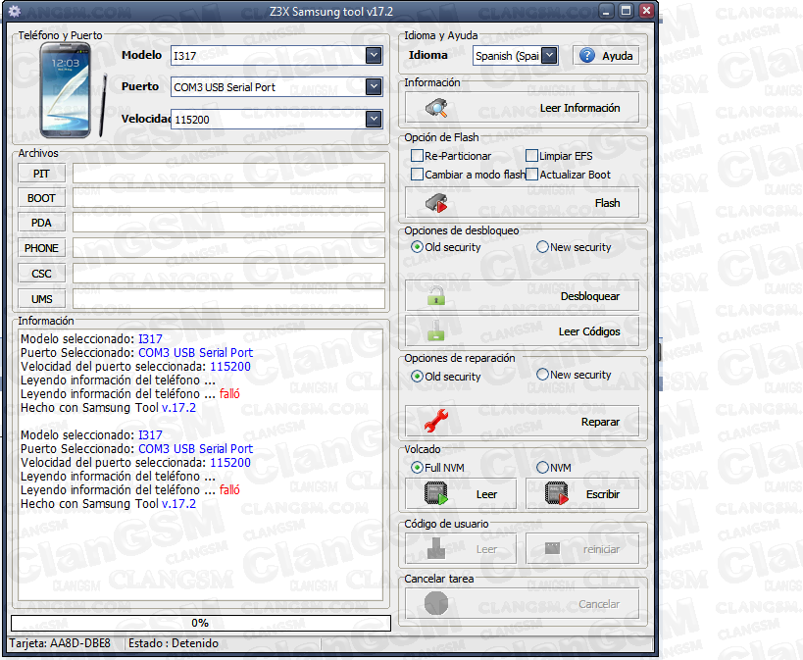
Task: Click the Modelo field showing I317
Action: pyautogui.click(x=276, y=55)
